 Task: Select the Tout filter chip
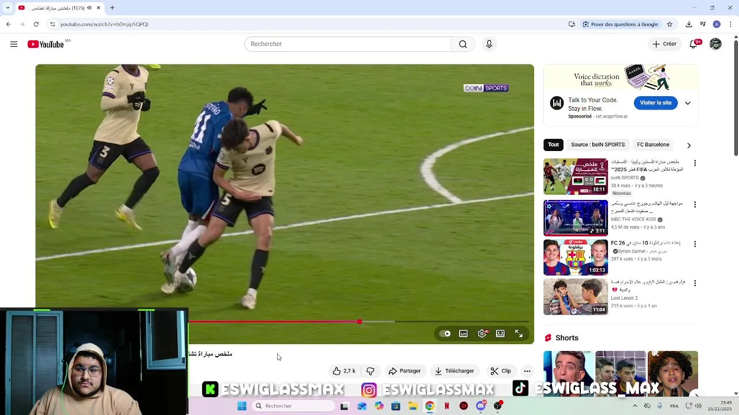click(x=554, y=145)
